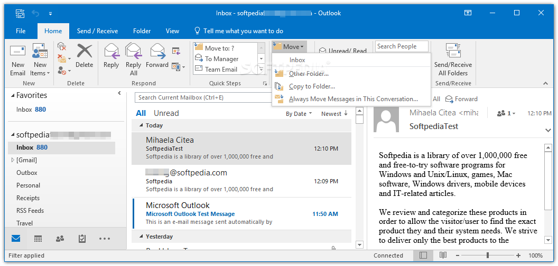Click the Send/Receive quick access icon
The width and height of the screenshot is (558, 266).
point(20,14)
